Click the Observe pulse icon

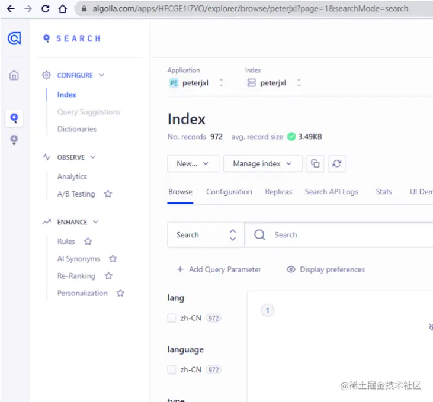46,157
